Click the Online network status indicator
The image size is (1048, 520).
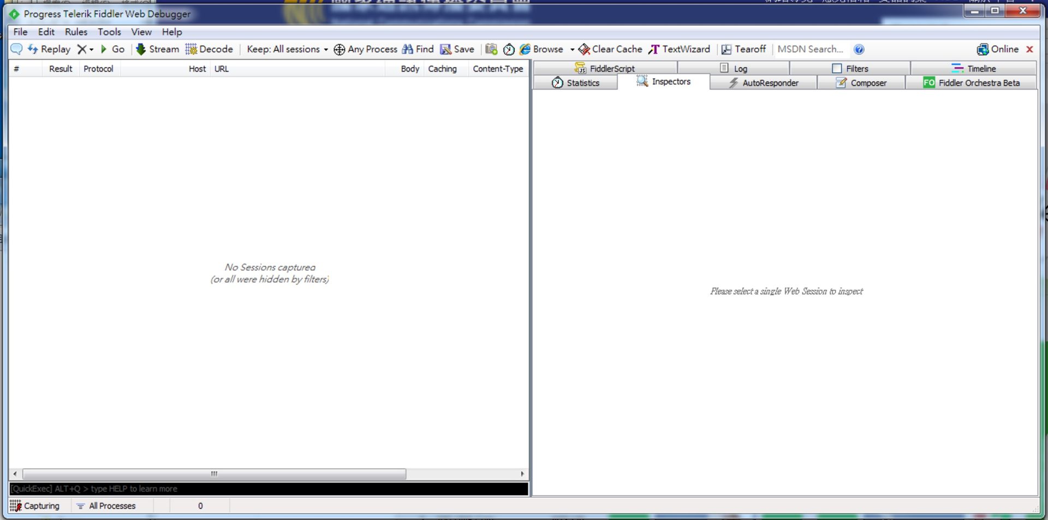click(x=998, y=49)
